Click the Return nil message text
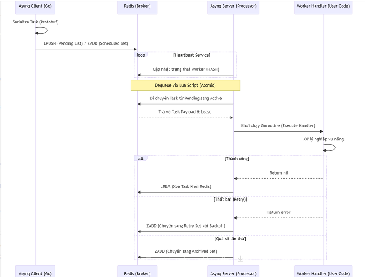The image size is (365, 277). coord(279,173)
